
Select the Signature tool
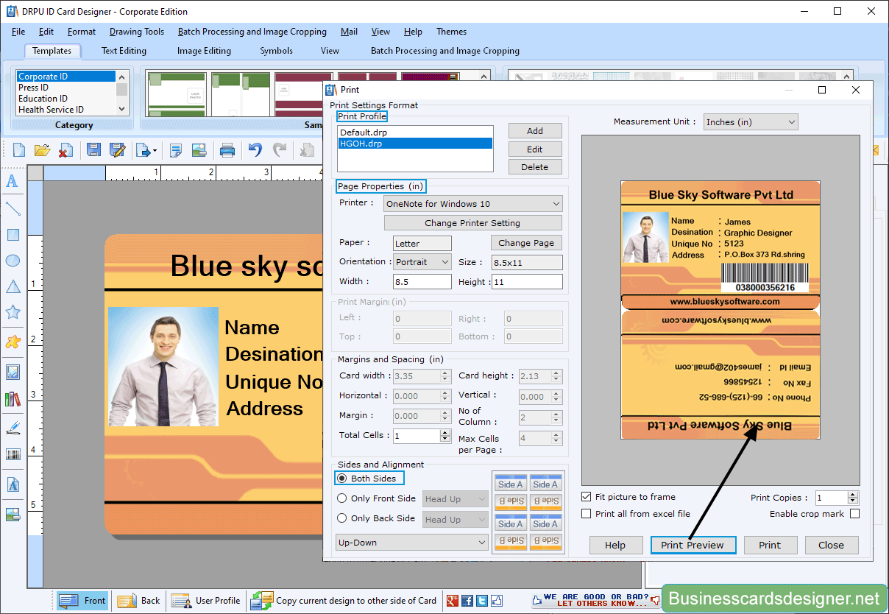pos(13,427)
